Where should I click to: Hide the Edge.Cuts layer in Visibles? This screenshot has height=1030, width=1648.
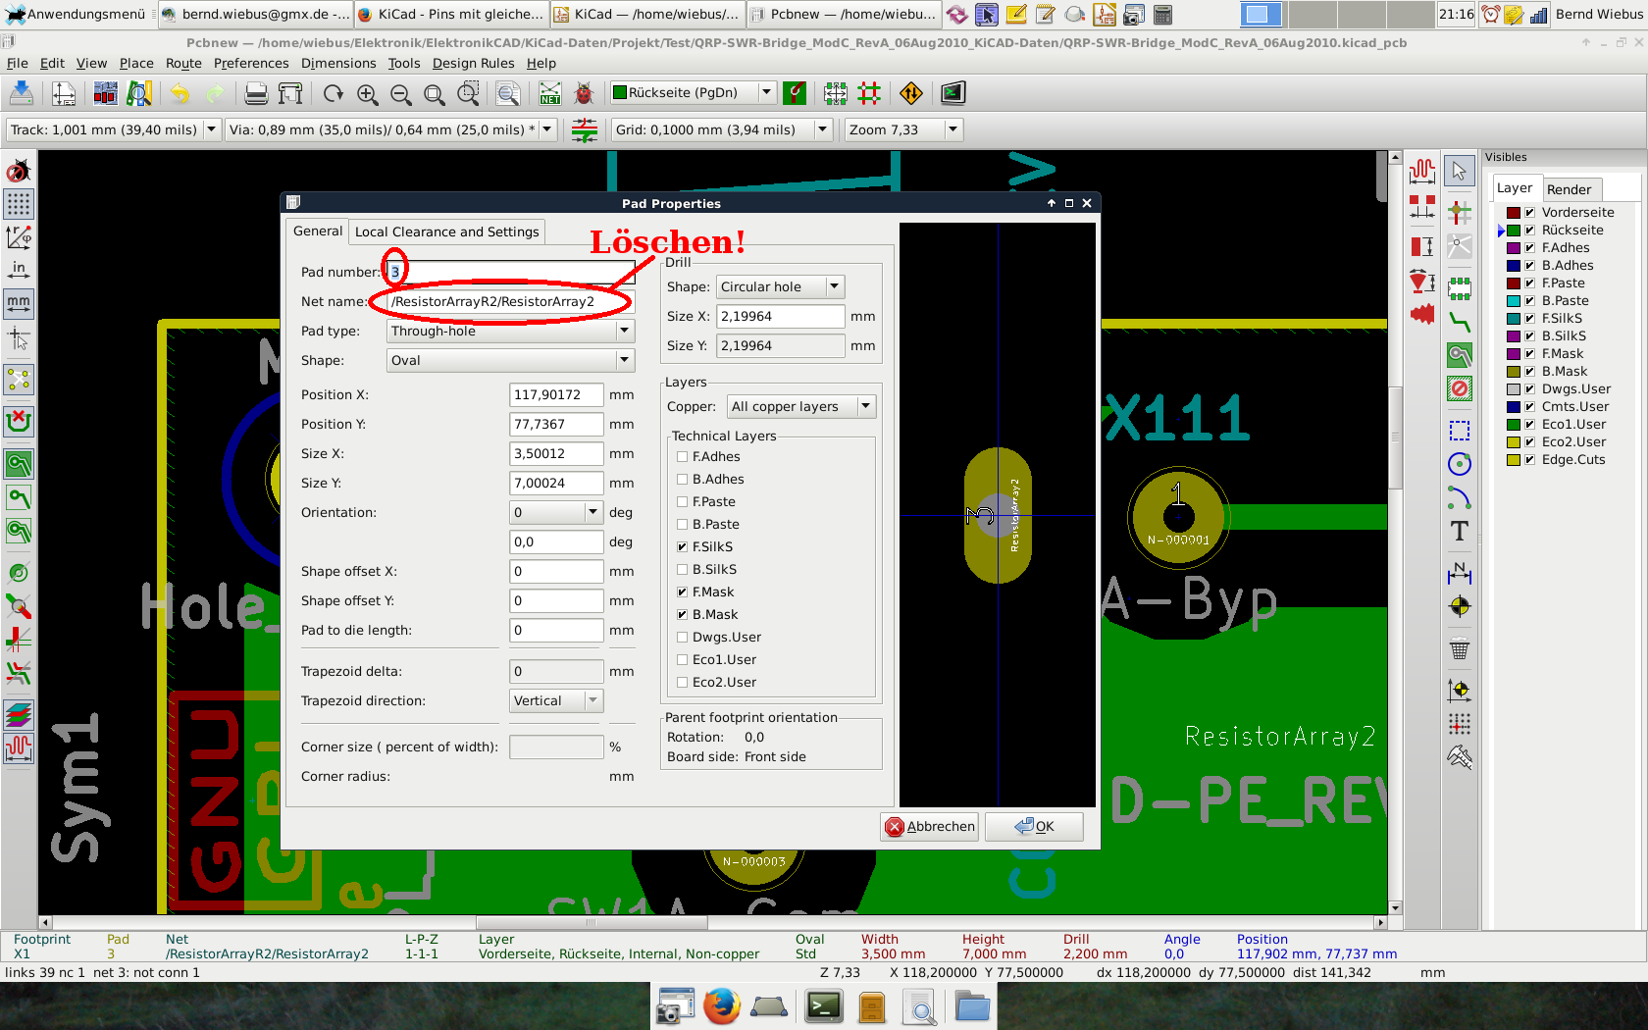(x=1529, y=460)
